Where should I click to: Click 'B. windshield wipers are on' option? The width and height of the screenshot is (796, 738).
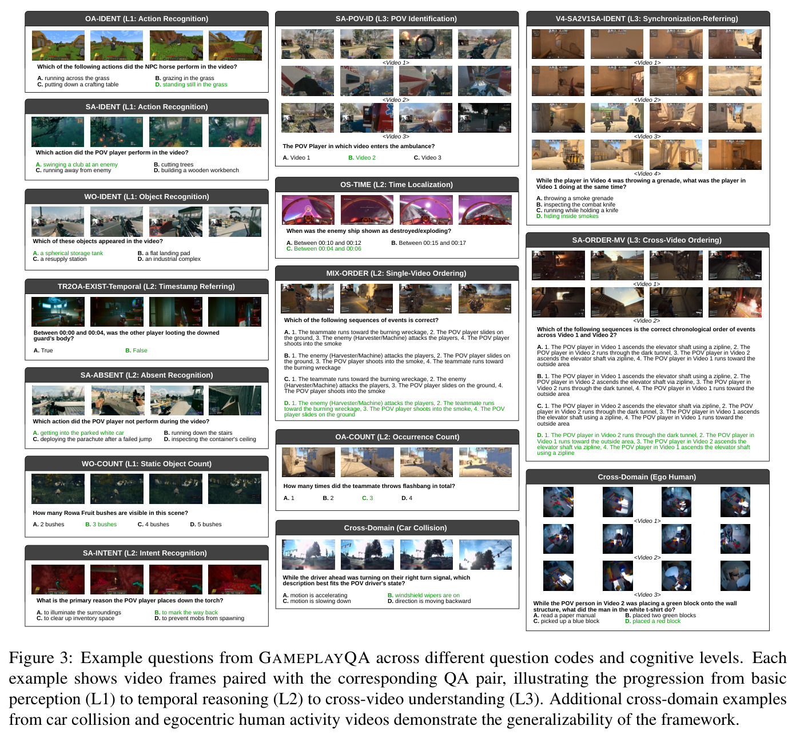click(423, 596)
